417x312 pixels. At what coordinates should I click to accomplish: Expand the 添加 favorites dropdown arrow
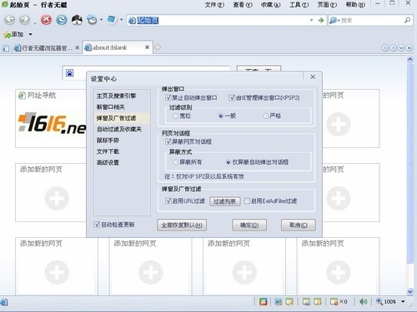[x=30, y=35]
